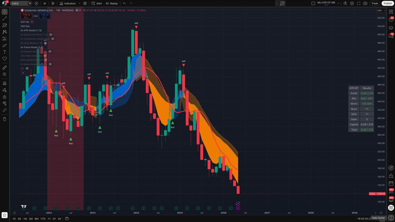This screenshot has height=222, width=395.
Task: Collapse the indicator legend arrow
Action: point(22,73)
